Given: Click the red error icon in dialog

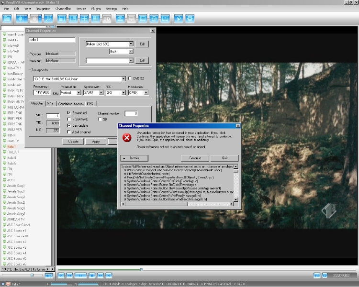Looking at the screenshot, I should (x=127, y=137).
